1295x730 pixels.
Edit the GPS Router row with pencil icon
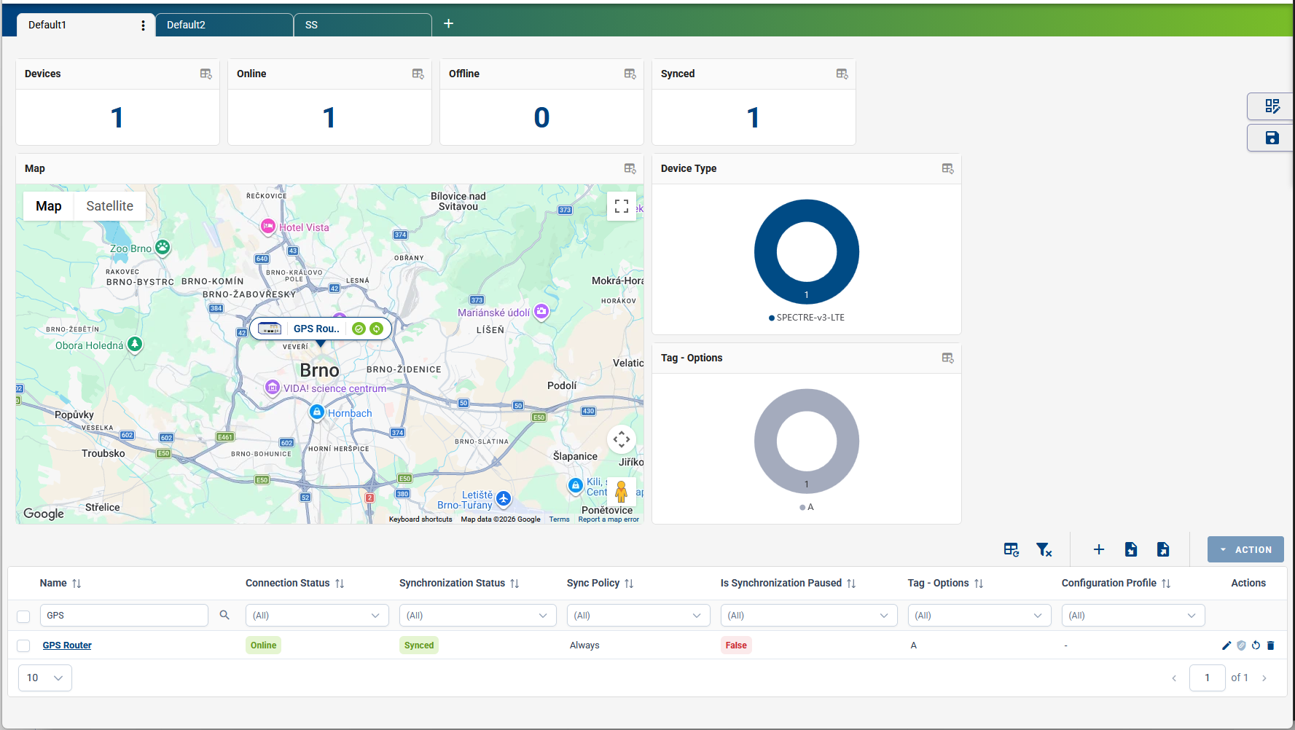click(x=1226, y=645)
